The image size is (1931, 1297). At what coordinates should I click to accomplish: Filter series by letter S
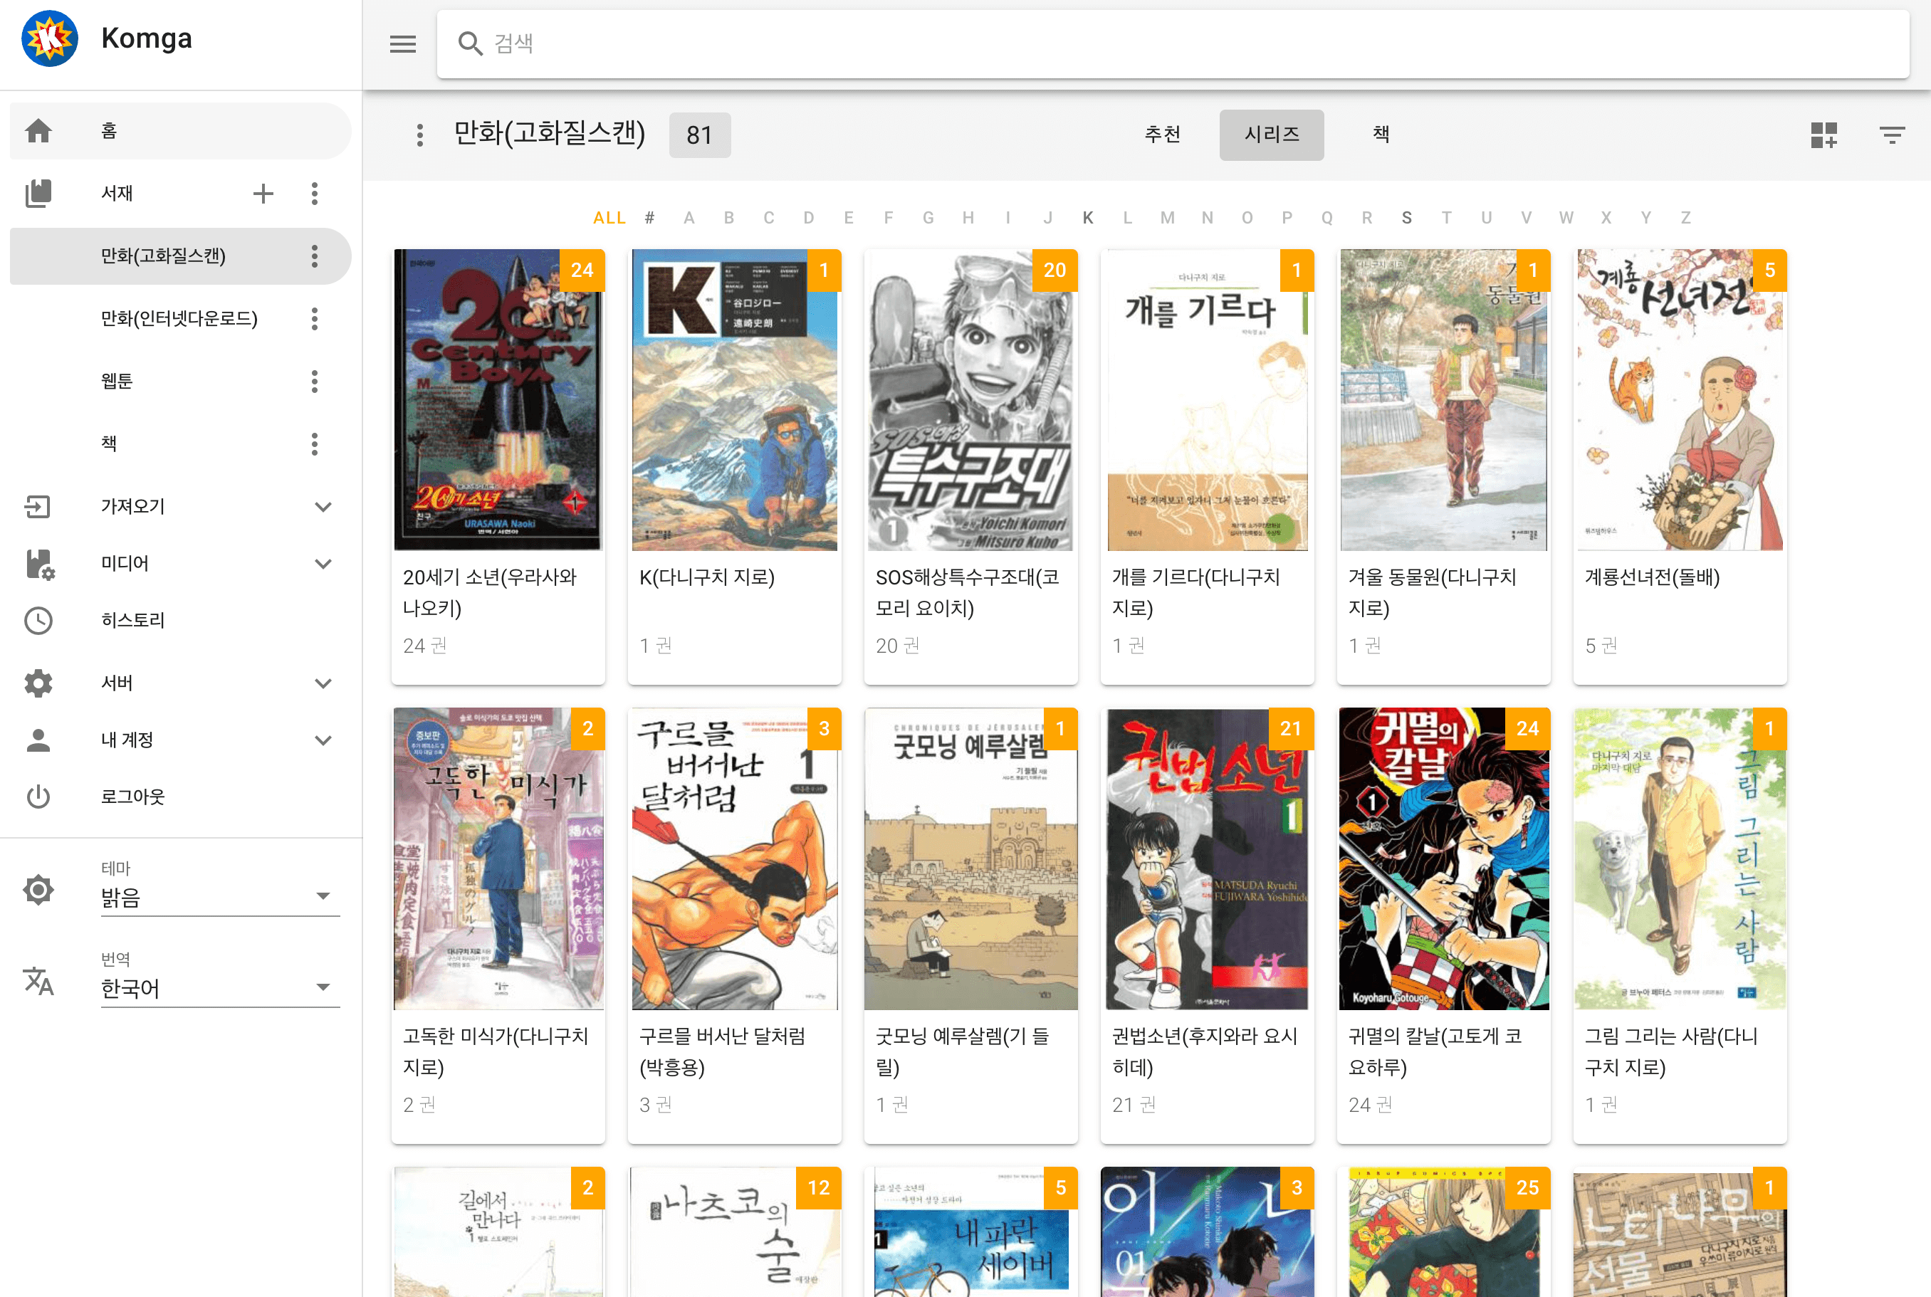(1406, 218)
